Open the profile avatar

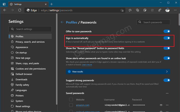tap(167, 10)
